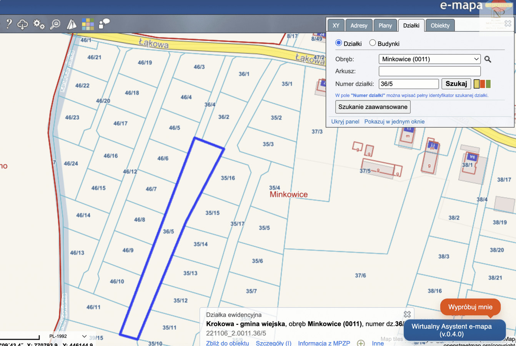Switch to the XY tab

[336, 25]
